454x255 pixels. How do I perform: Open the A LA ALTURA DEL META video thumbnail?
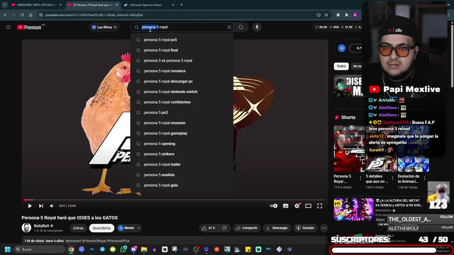point(354,209)
